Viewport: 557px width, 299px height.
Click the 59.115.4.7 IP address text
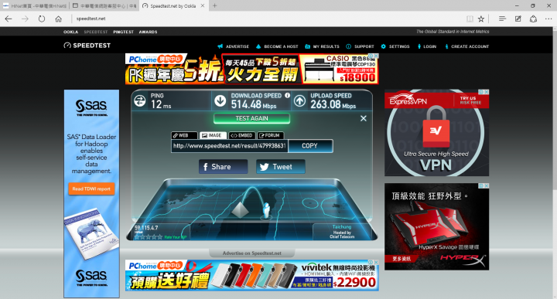146,228
